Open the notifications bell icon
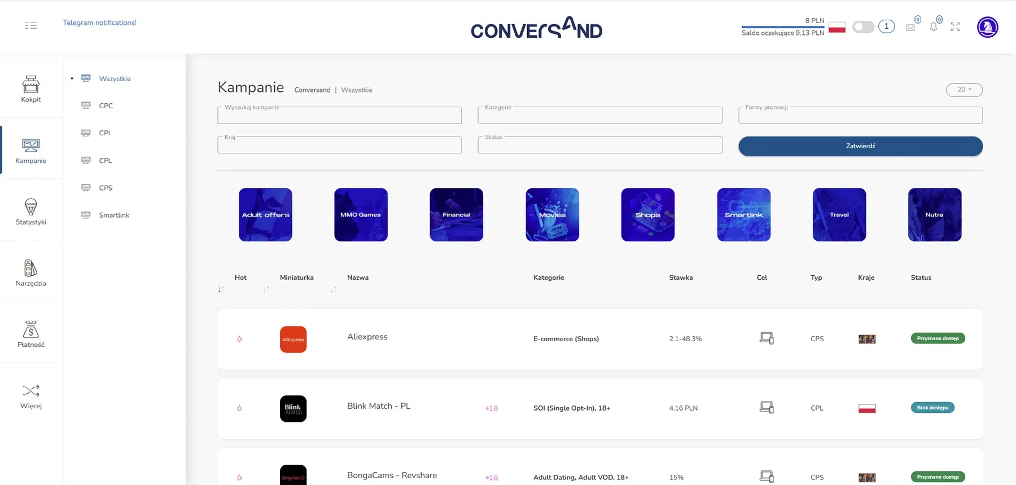Screen dimensions: 1016x485 click(x=934, y=27)
